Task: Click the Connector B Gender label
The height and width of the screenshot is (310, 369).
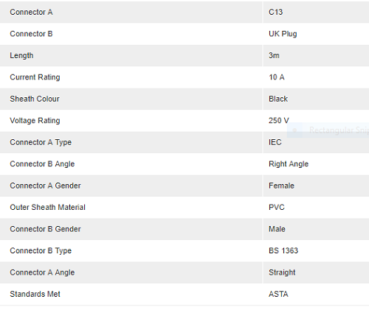Action: pos(45,229)
